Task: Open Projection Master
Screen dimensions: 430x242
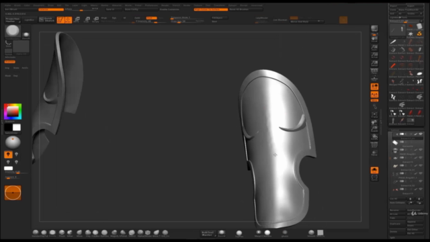Action: pos(13,19)
